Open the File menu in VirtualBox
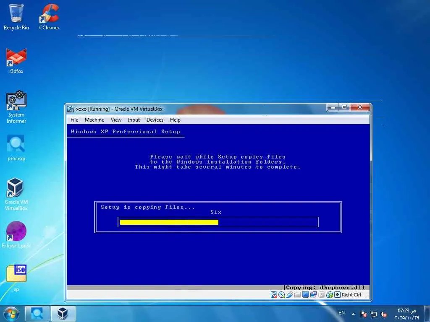430x322 pixels. pos(74,119)
